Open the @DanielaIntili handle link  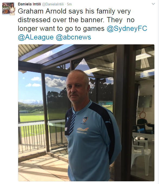coord(53,4)
